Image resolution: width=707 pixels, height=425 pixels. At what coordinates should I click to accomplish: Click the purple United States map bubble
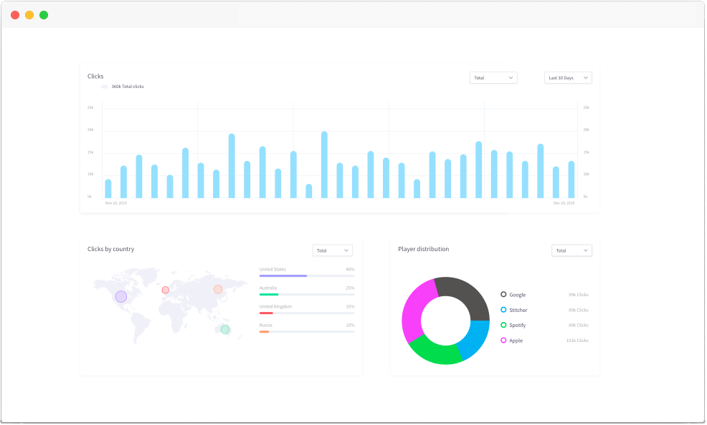121,296
